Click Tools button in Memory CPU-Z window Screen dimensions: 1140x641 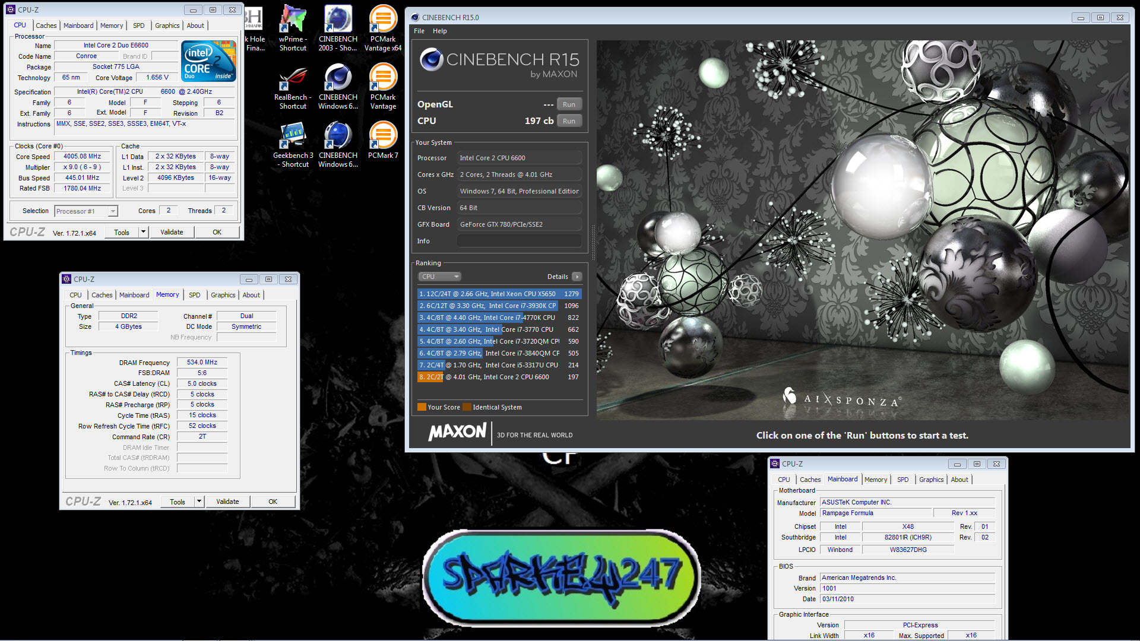tap(177, 502)
